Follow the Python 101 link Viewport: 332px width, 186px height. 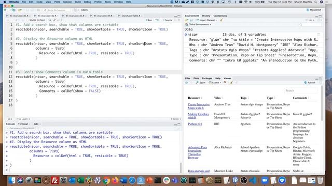coord(195,124)
